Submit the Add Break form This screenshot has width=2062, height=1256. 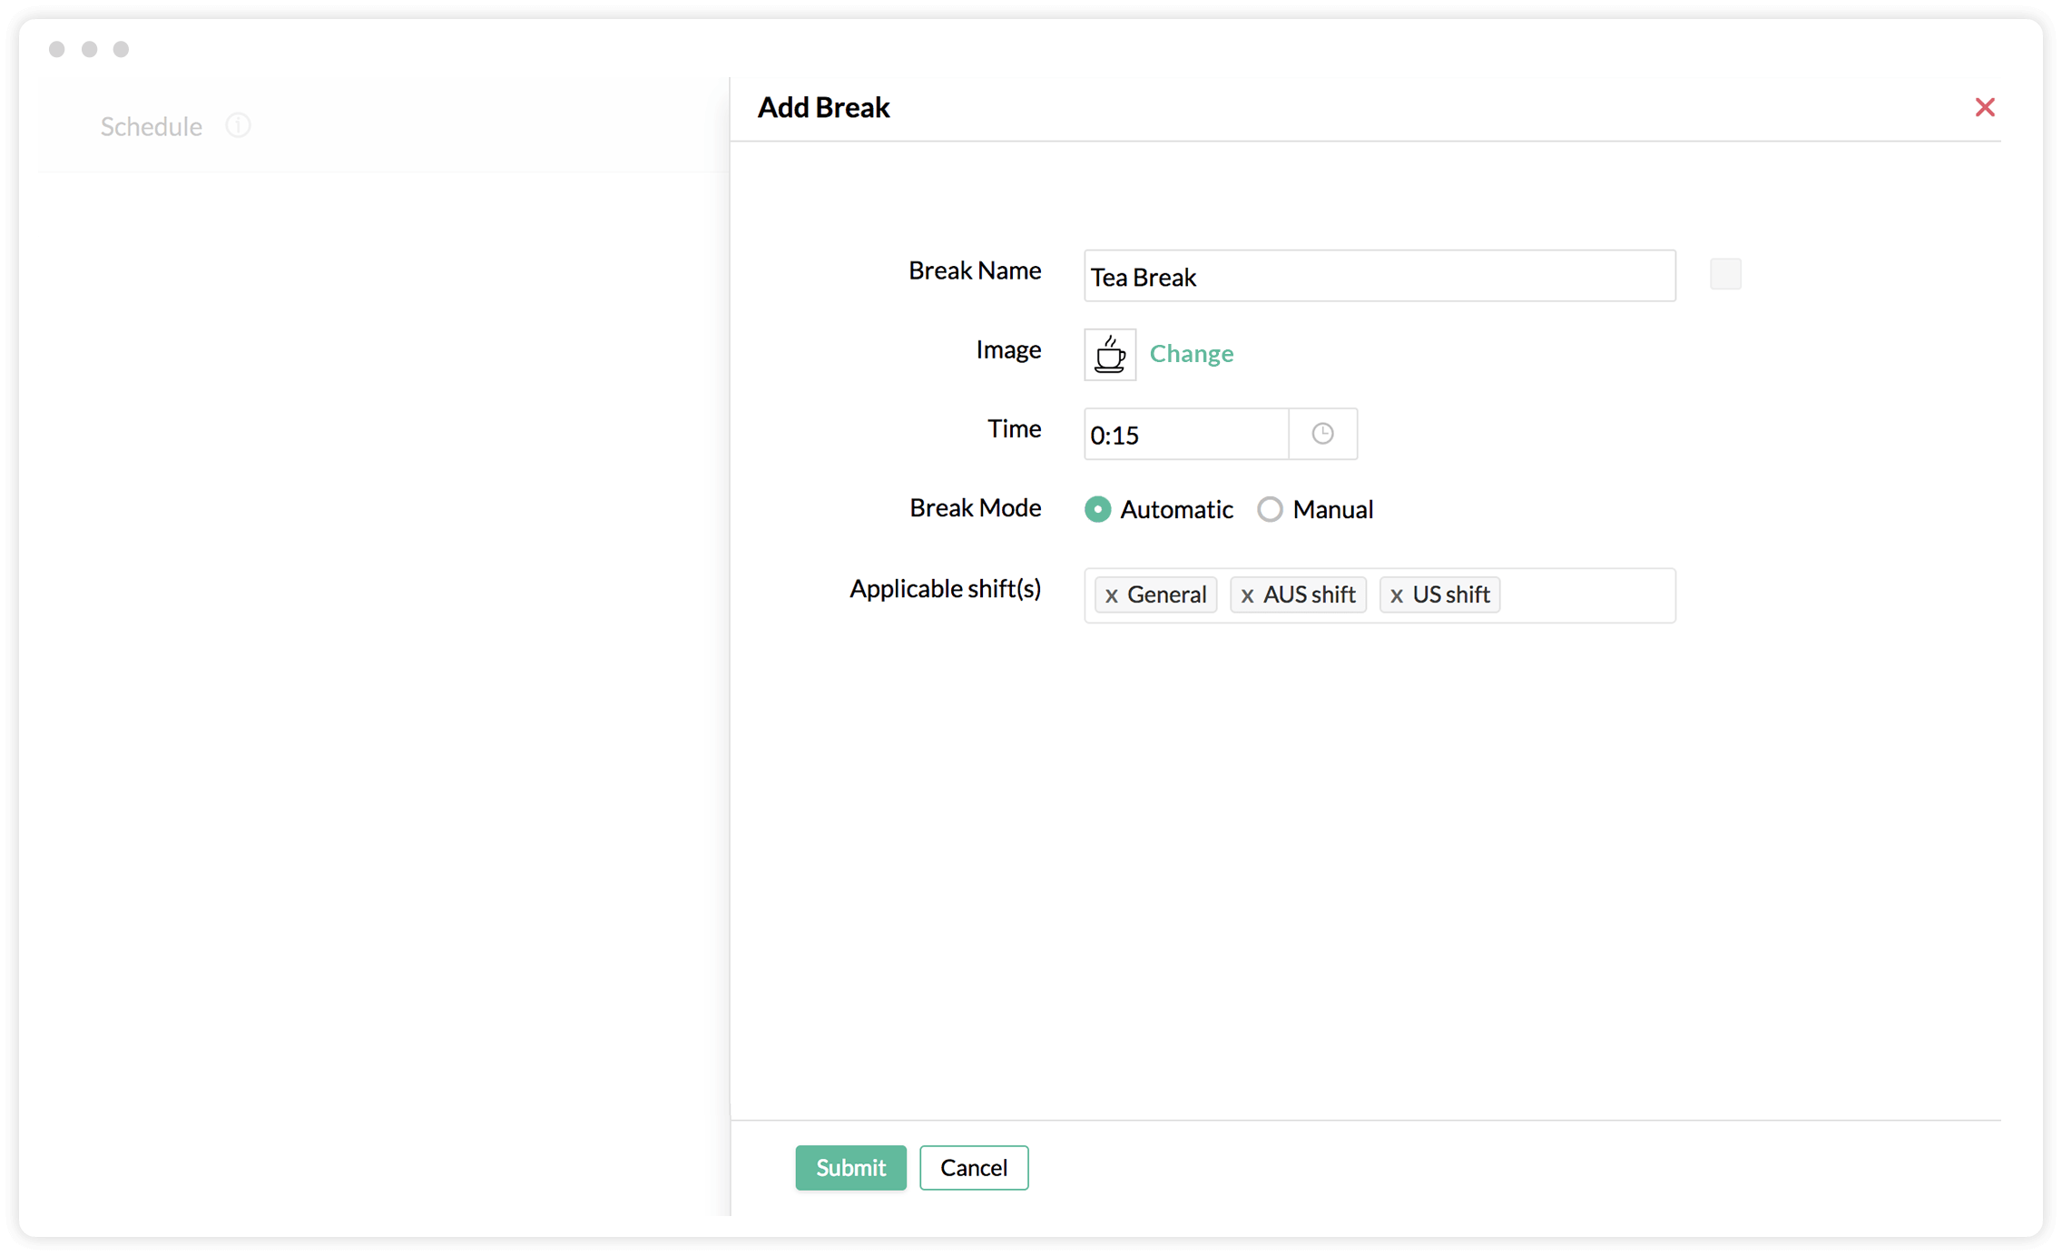[x=849, y=1166]
